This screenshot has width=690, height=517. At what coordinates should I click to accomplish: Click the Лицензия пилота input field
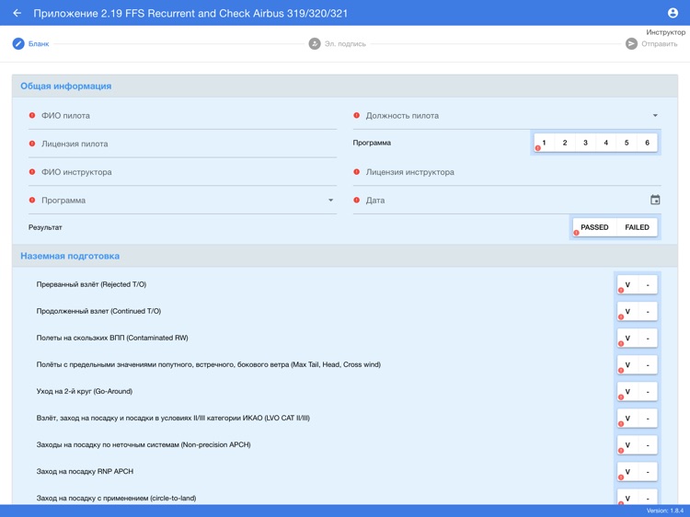pyautogui.click(x=183, y=144)
